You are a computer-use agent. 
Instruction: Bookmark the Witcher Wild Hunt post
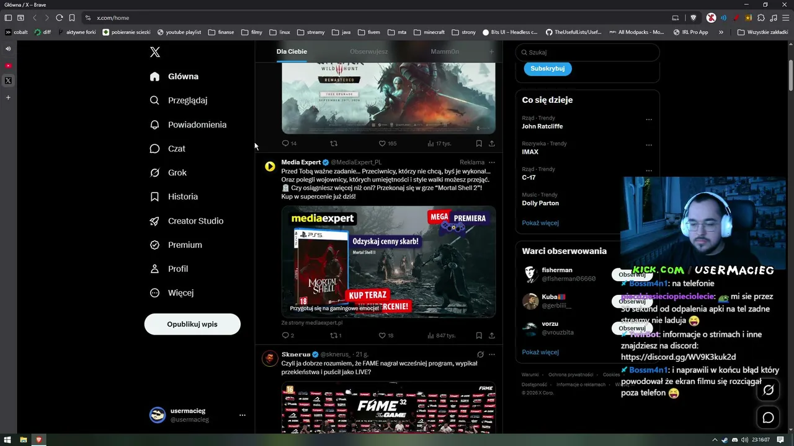pos(479,143)
